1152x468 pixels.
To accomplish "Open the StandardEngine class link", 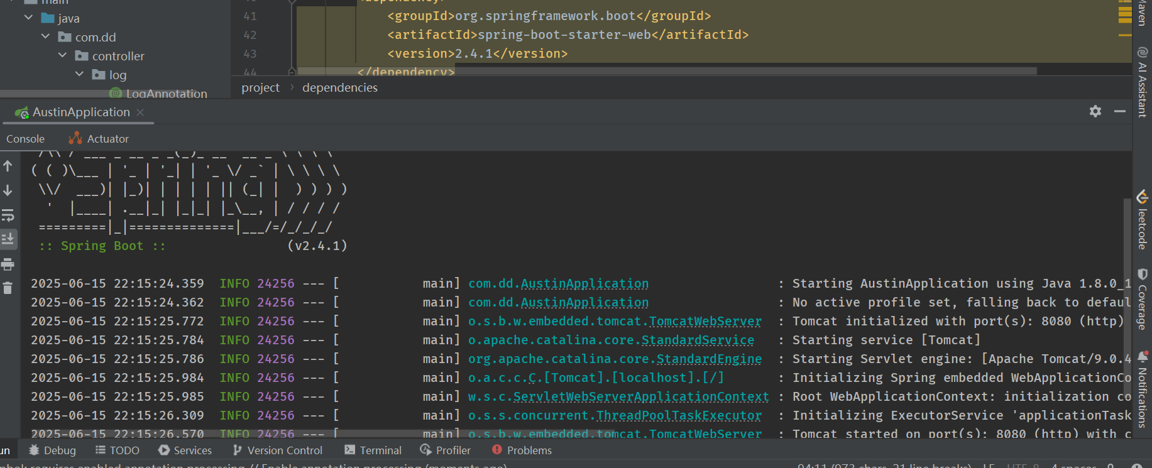I will pyautogui.click(x=709, y=359).
